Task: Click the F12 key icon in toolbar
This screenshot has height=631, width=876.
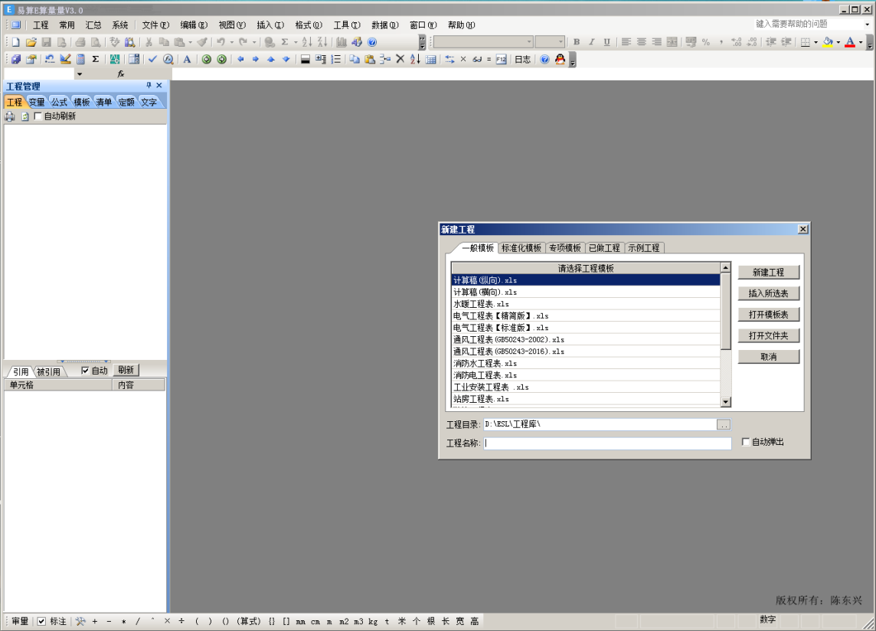Action: pos(501,59)
